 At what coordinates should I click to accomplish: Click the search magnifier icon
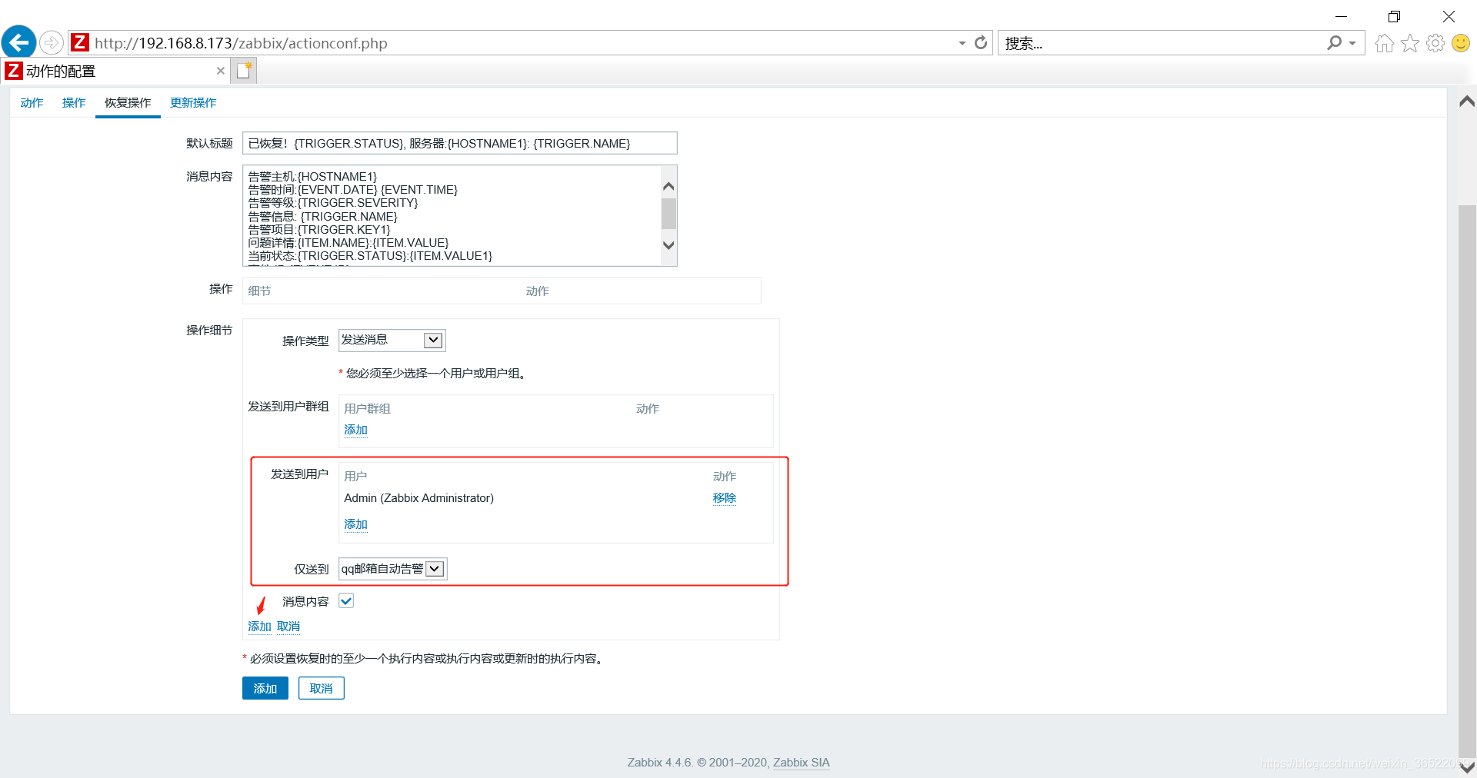[1334, 43]
